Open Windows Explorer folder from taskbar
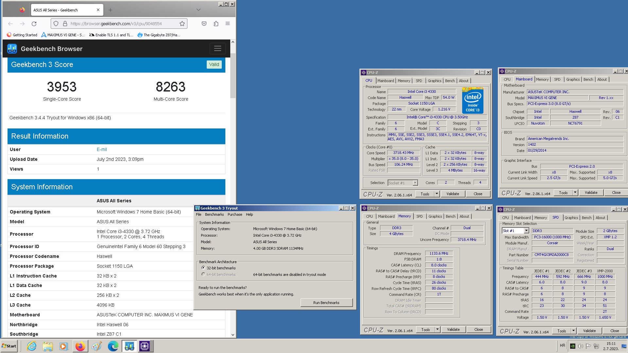 click(48, 346)
